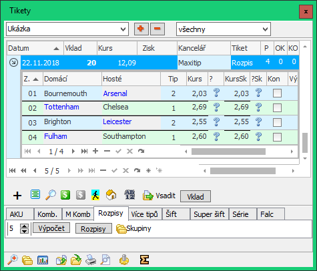Switch to the Super šift tab

[x=209, y=214]
